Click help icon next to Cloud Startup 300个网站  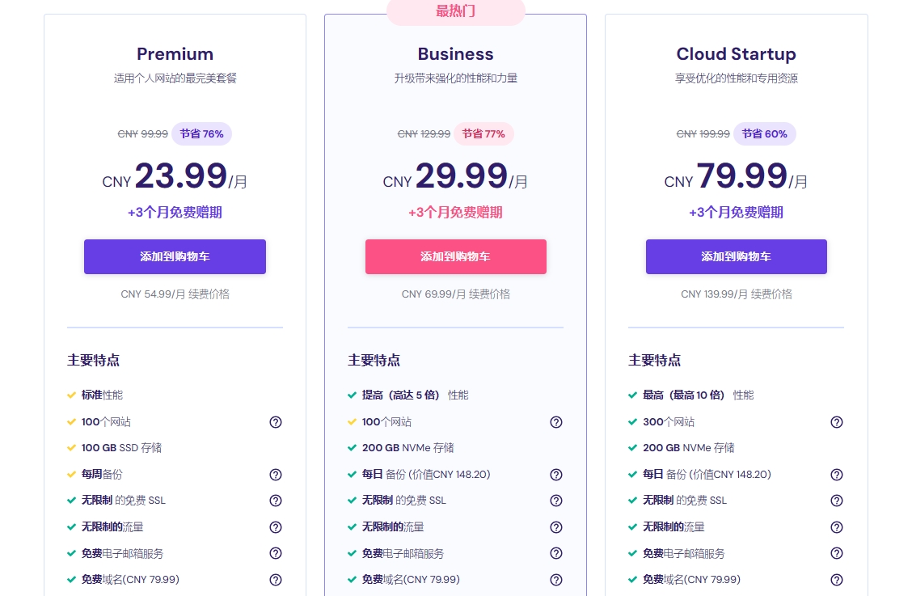click(x=836, y=422)
